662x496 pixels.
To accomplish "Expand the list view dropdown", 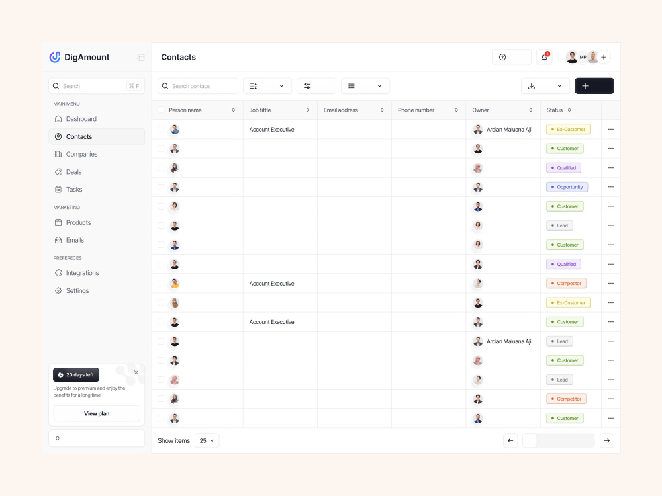I will [x=365, y=86].
